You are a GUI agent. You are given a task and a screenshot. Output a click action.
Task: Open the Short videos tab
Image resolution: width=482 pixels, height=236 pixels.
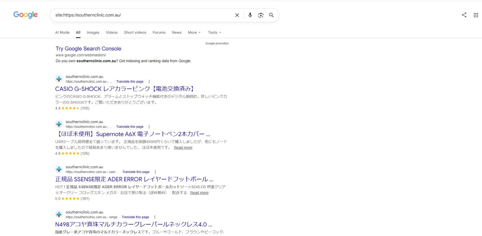pos(135,32)
